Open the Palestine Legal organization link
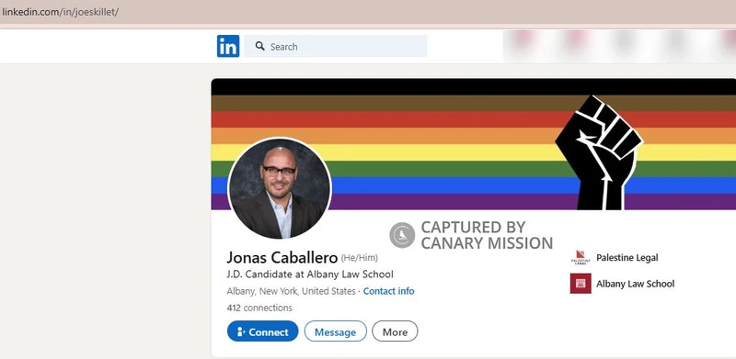Image resolution: width=736 pixels, height=359 pixels. 627,257
